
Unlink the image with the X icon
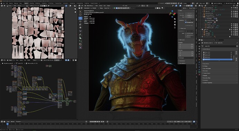(47, 6)
